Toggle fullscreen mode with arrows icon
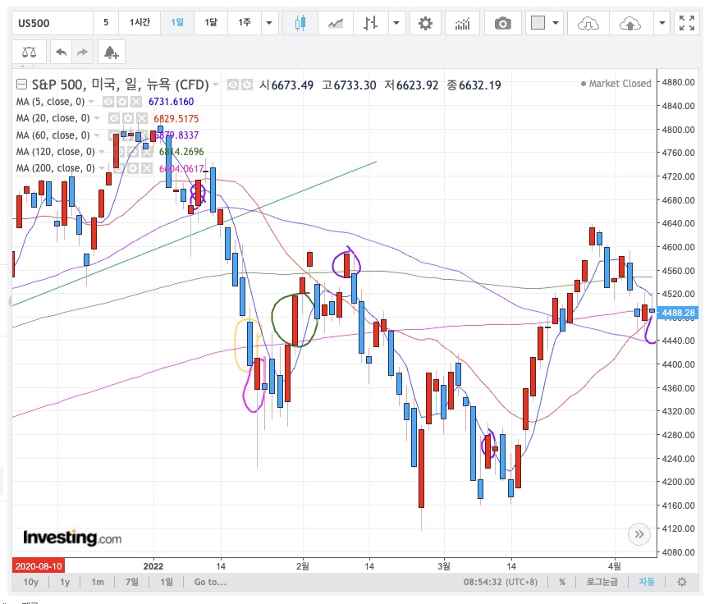This screenshot has width=714, height=604. 687,23
